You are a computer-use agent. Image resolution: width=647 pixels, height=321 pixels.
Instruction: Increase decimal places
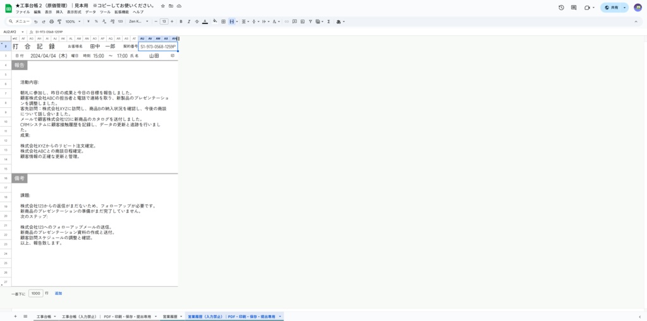click(112, 21)
